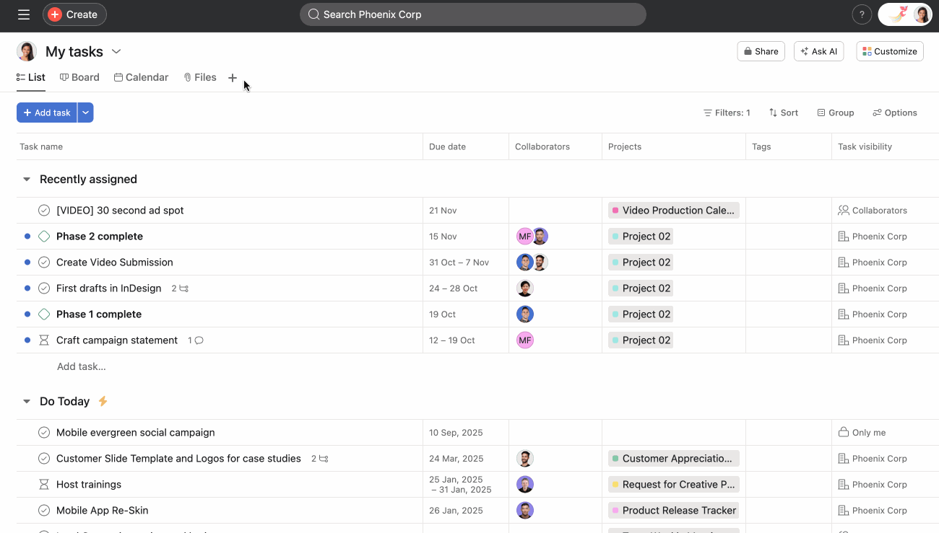The height and width of the screenshot is (533, 939).
Task: Complete the Mobile App Re-Skin task
Action: (43, 510)
